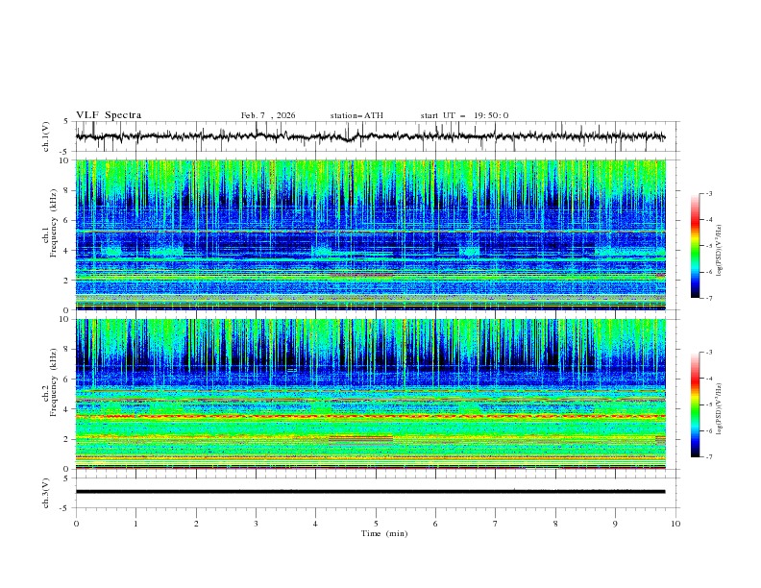Click time tick label 9 on the x-axis
Viewport: 761px width, 588px height.
[x=615, y=524]
